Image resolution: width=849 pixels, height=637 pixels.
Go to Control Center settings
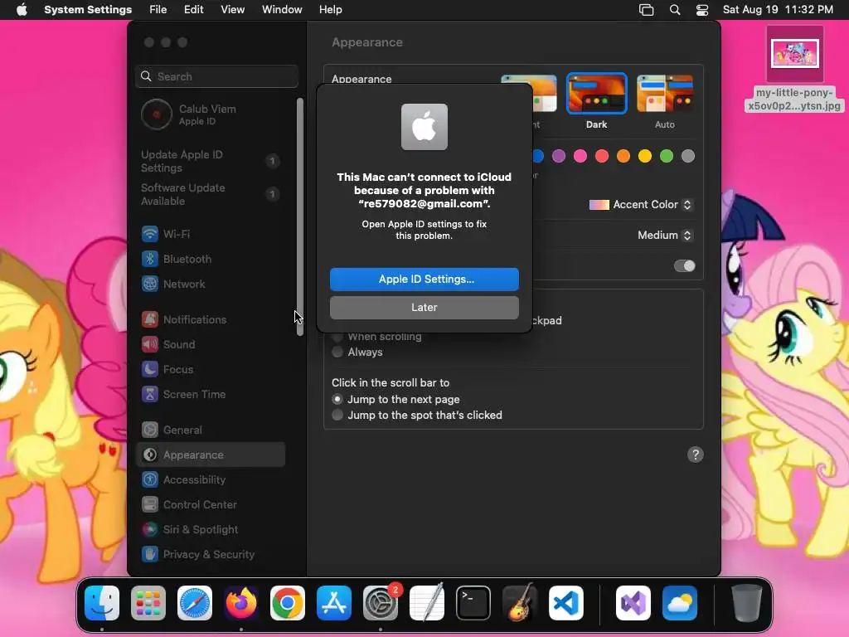coord(211,505)
